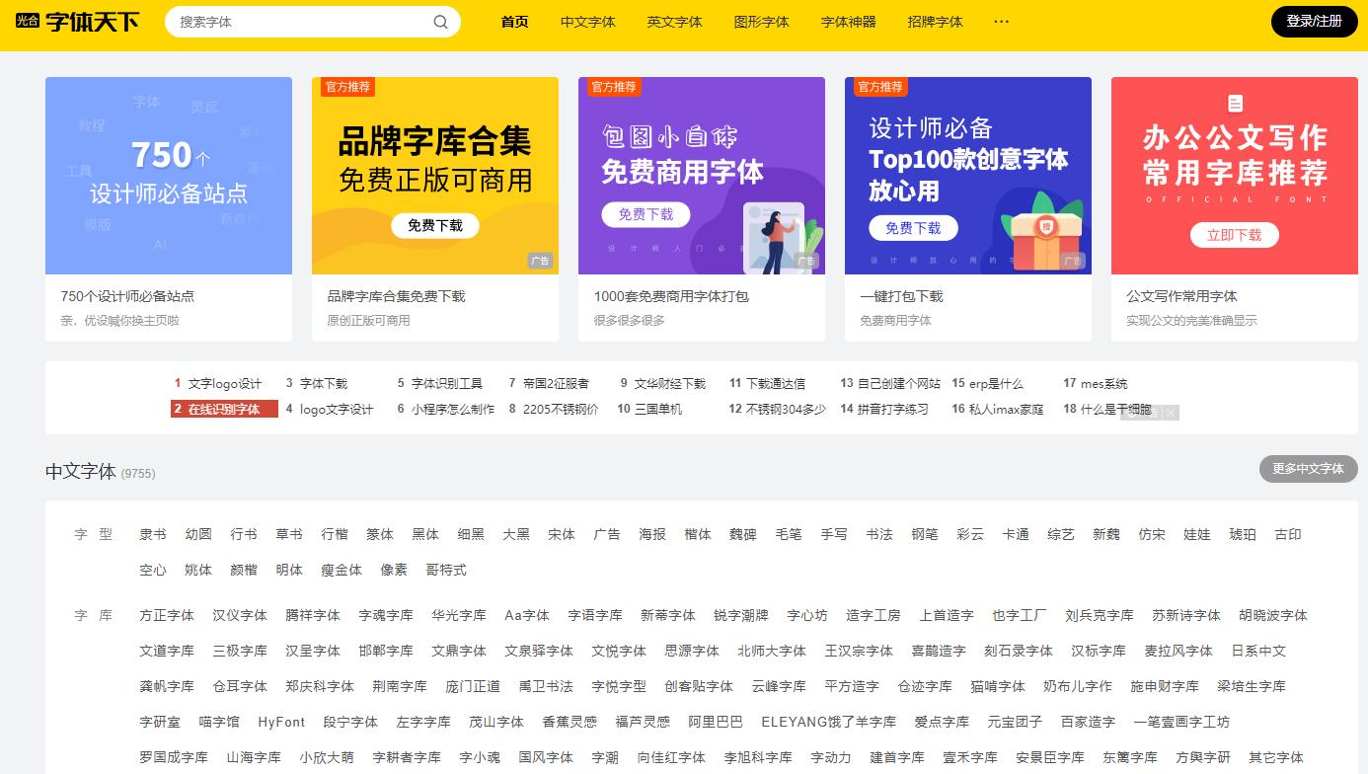Click hot search logo文字设计
This screenshot has height=774, width=1368.
click(x=337, y=409)
